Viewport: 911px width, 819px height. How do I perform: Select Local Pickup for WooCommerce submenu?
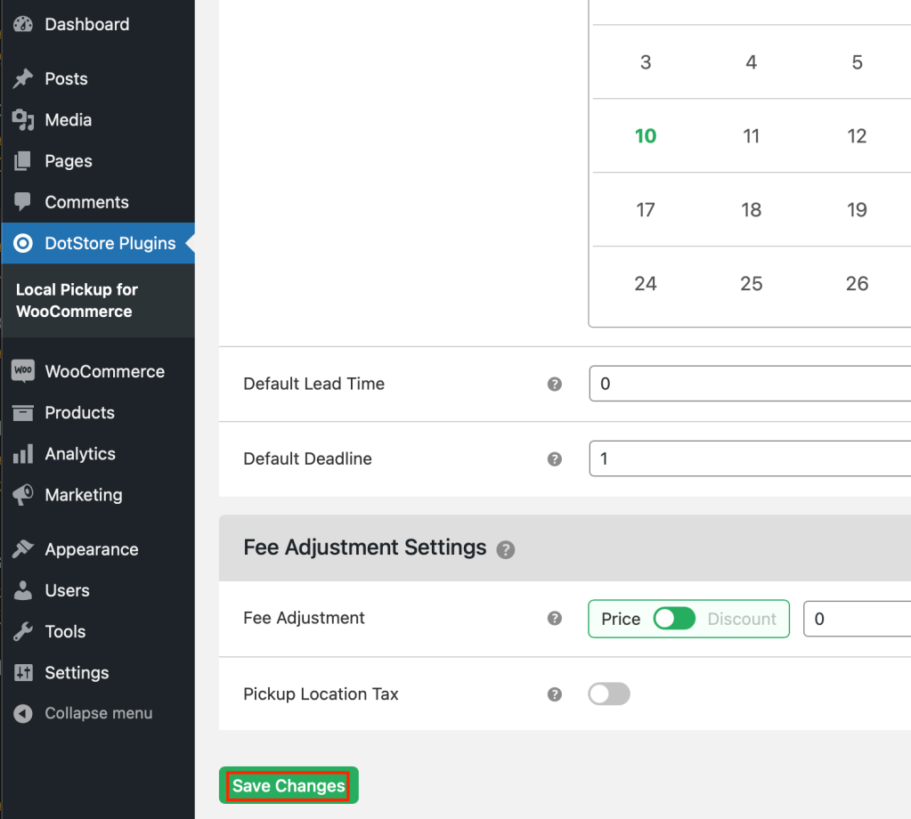(76, 300)
